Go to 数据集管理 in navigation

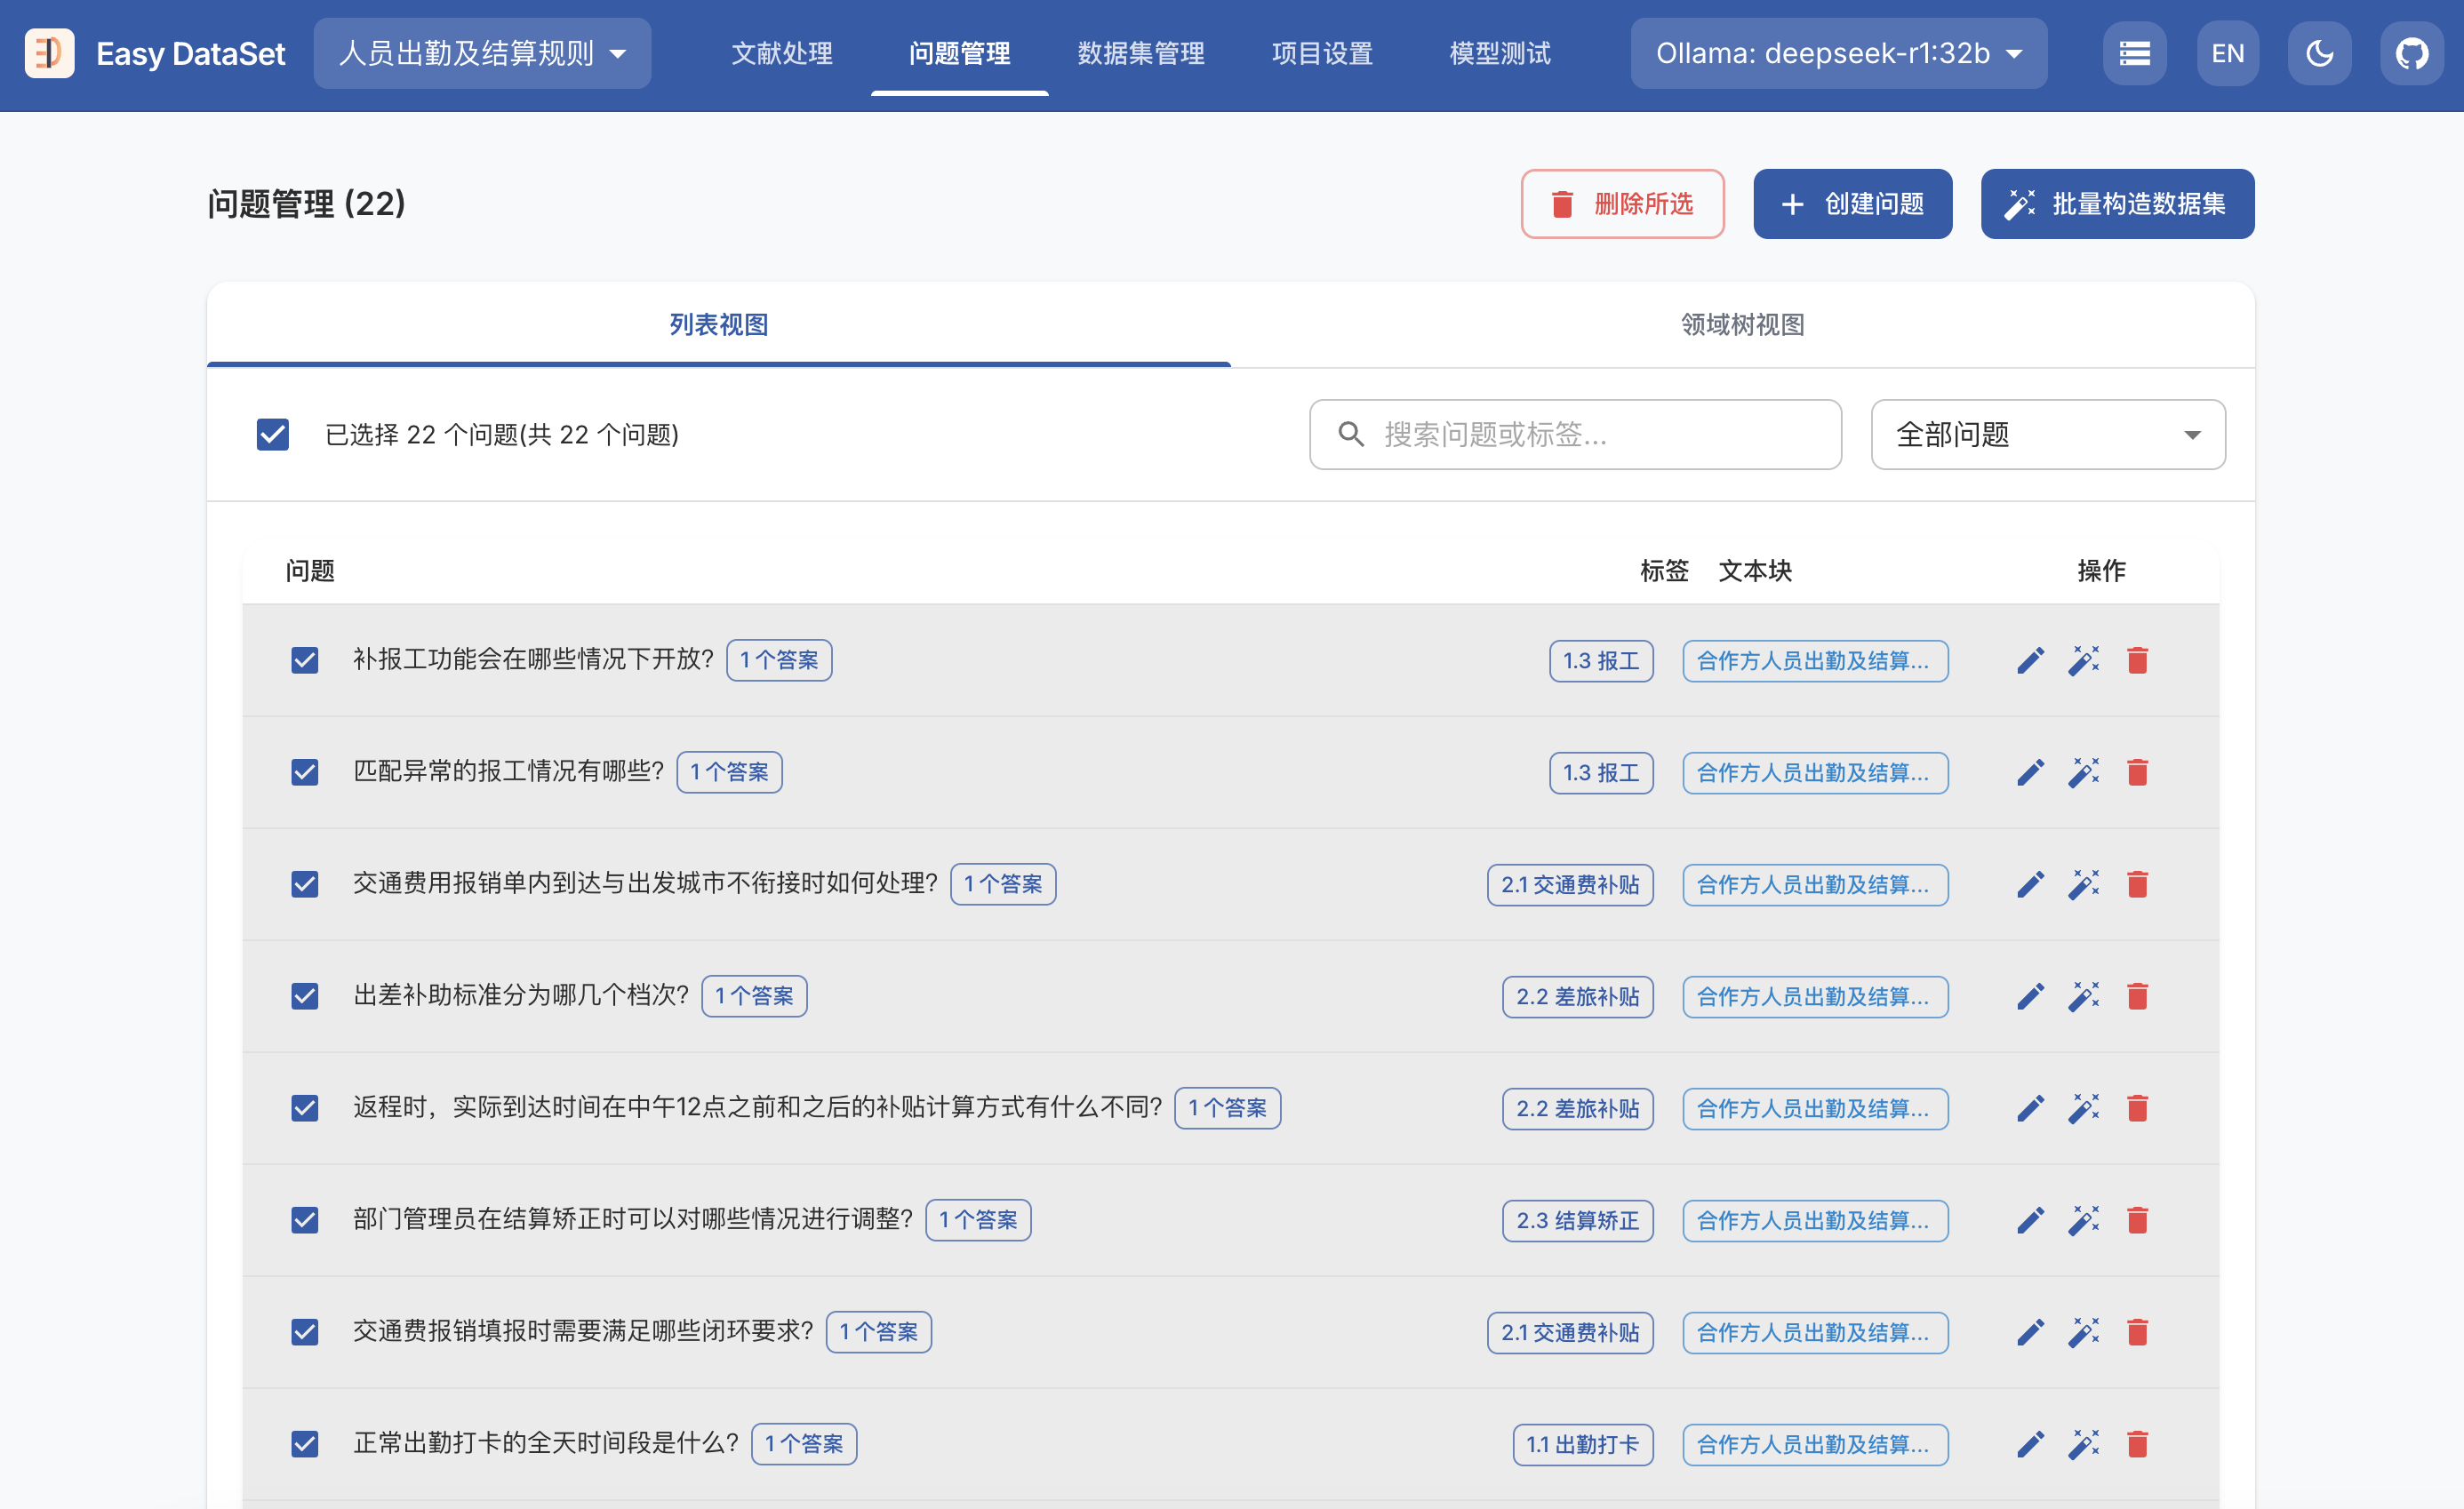pyautogui.click(x=1140, y=53)
